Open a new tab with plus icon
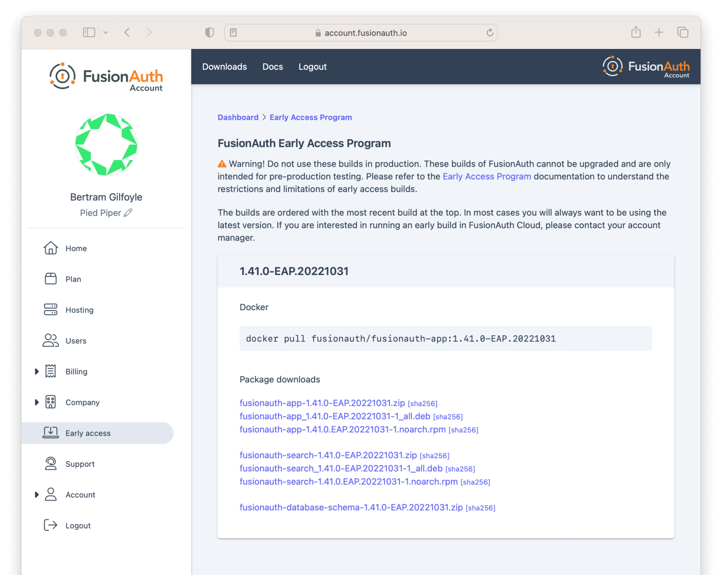This screenshot has width=722, height=575. coord(659,32)
